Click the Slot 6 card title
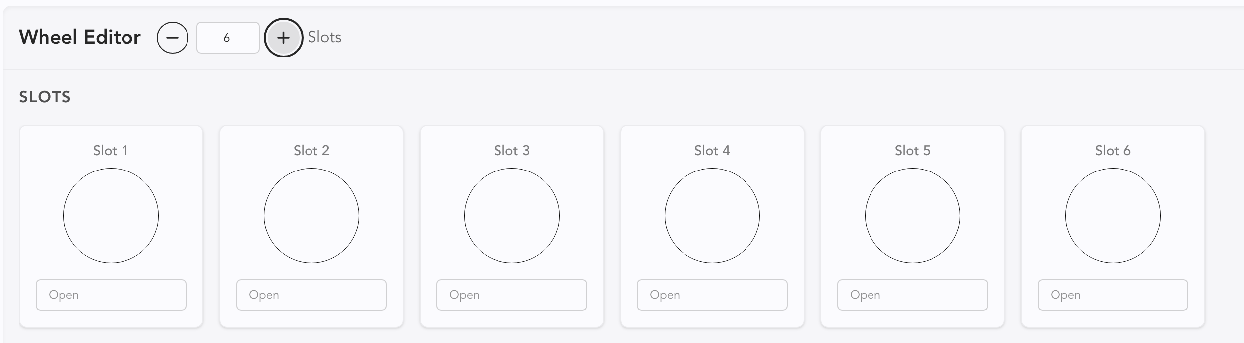Image resolution: width=1244 pixels, height=343 pixels. tap(1113, 151)
